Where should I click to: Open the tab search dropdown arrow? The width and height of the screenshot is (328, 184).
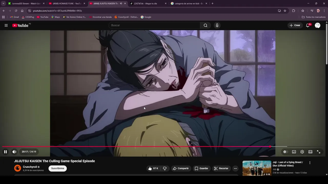click(x=3, y=4)
